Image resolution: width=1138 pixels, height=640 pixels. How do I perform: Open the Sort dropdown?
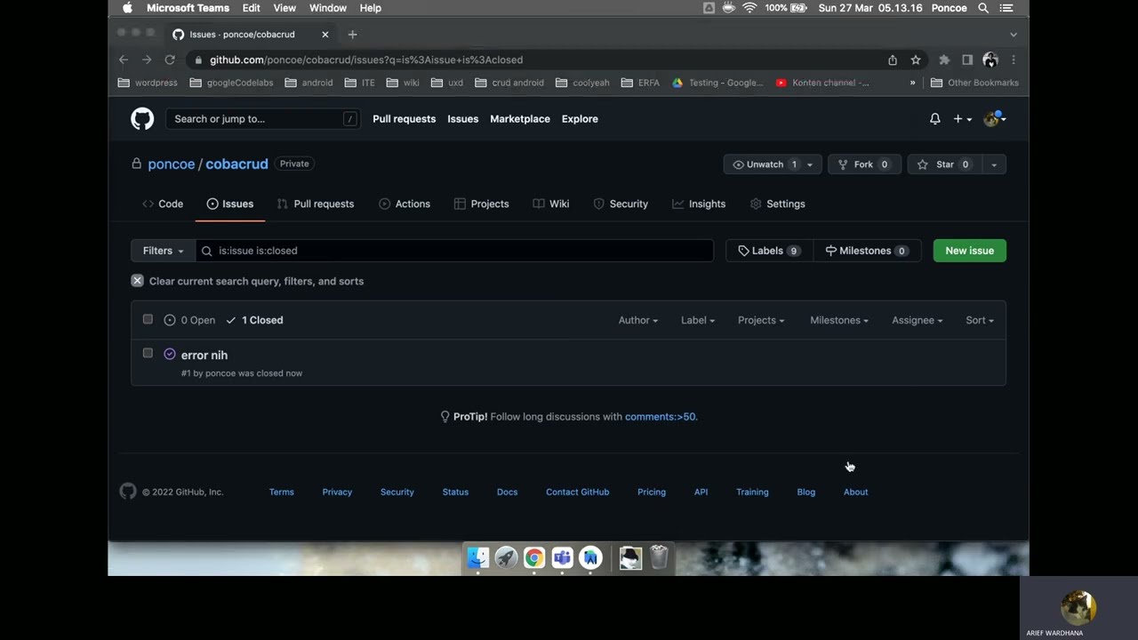980,320
